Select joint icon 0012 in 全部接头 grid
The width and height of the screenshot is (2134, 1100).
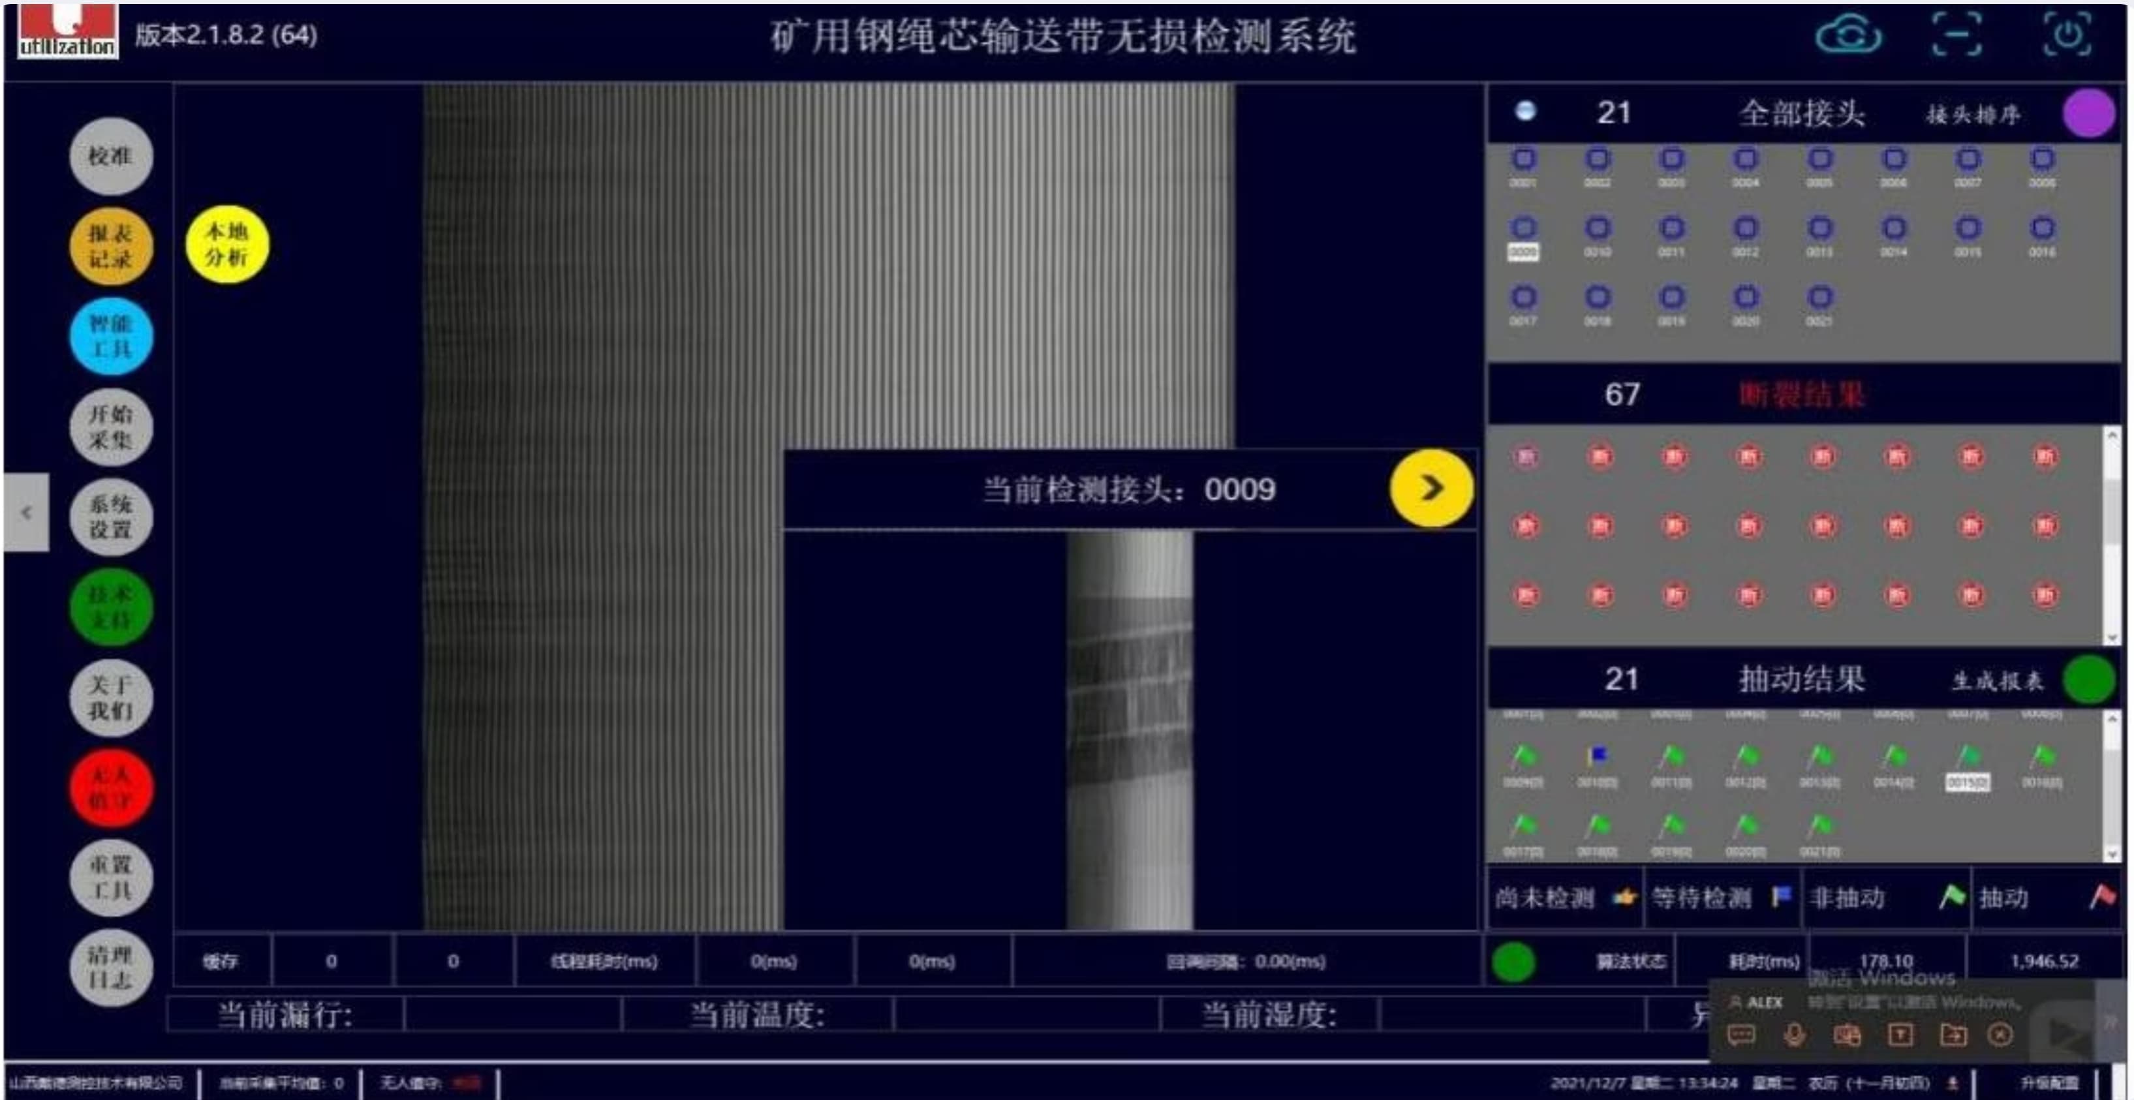pos(1746,228)
